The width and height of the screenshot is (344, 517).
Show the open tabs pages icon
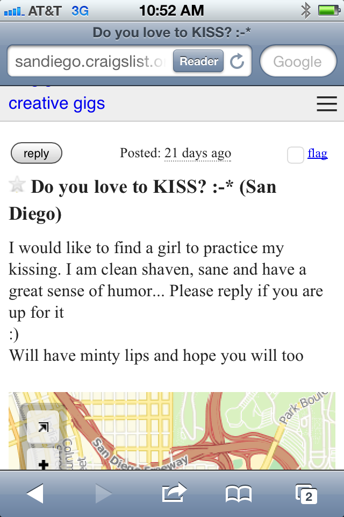point(306,494)
